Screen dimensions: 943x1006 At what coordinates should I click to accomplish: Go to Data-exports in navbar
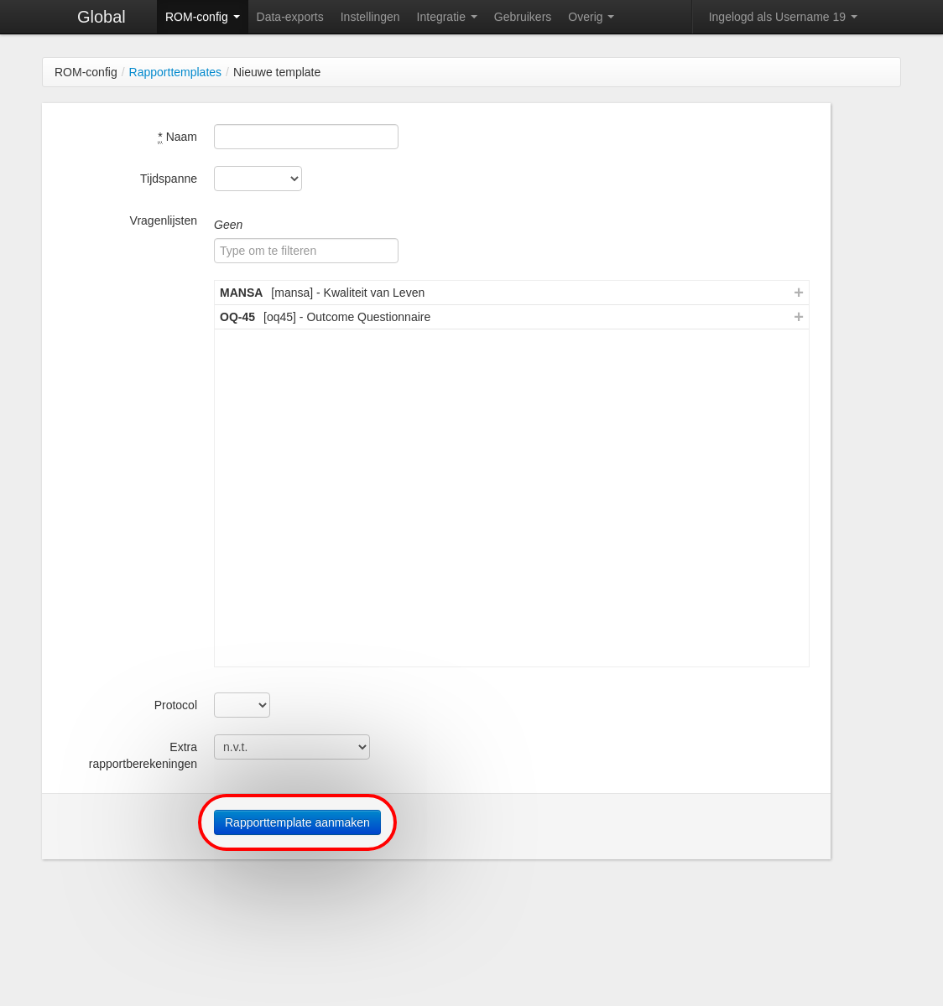[x=289, y=17]
